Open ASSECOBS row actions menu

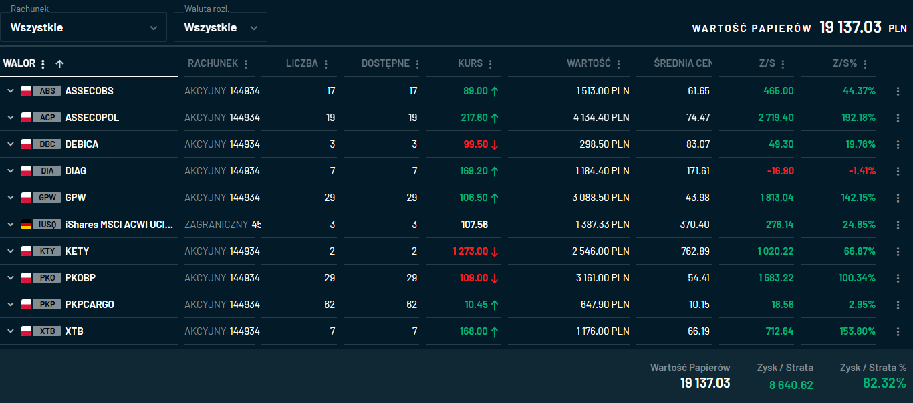tap(898, 91)
